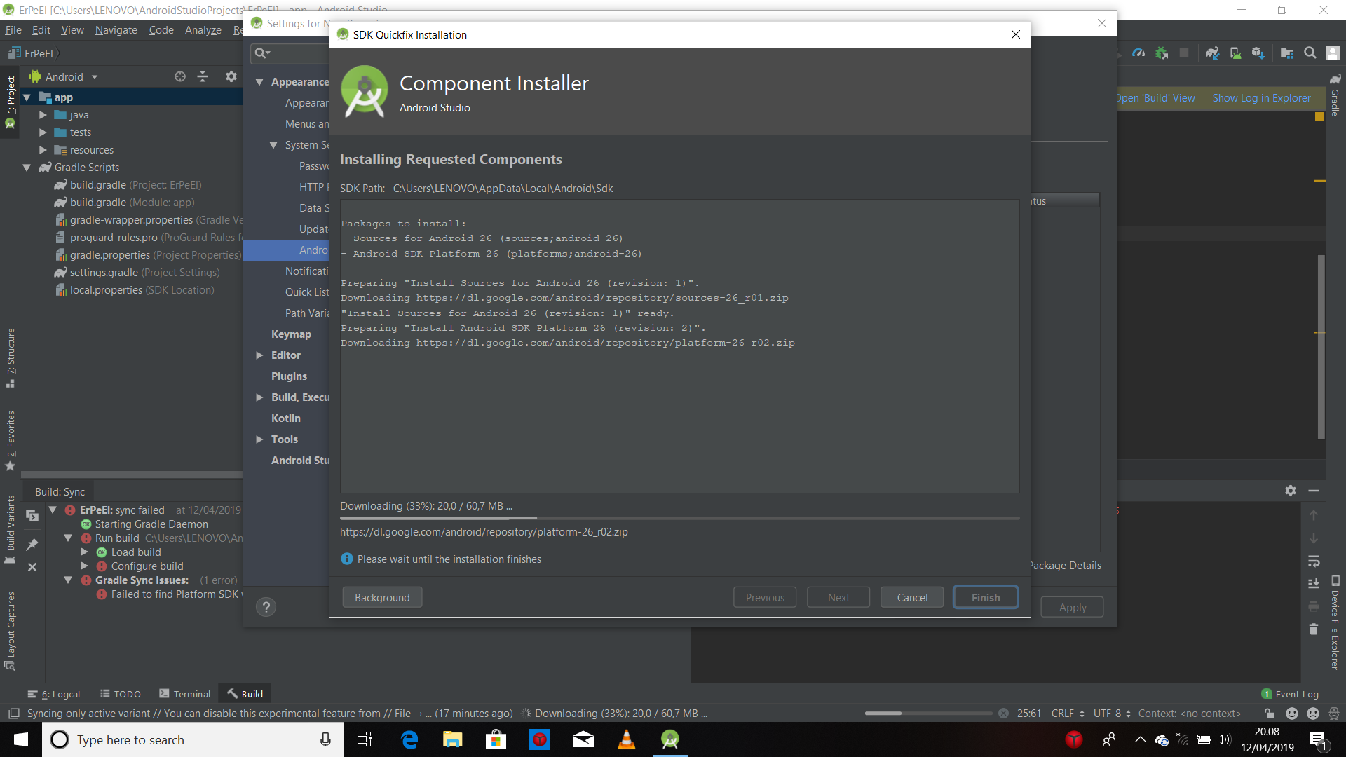The width and height of the screenshot is (1346, 757).
Task: Click clear all trash icon in build output
Action: click(1314, 629)
